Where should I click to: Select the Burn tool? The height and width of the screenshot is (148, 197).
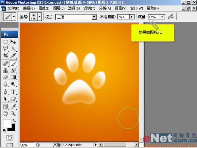coord(13,84)
